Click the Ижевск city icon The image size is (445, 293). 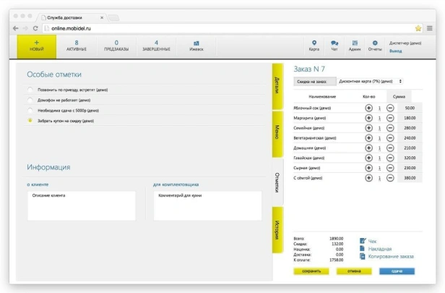click(196, 43)
